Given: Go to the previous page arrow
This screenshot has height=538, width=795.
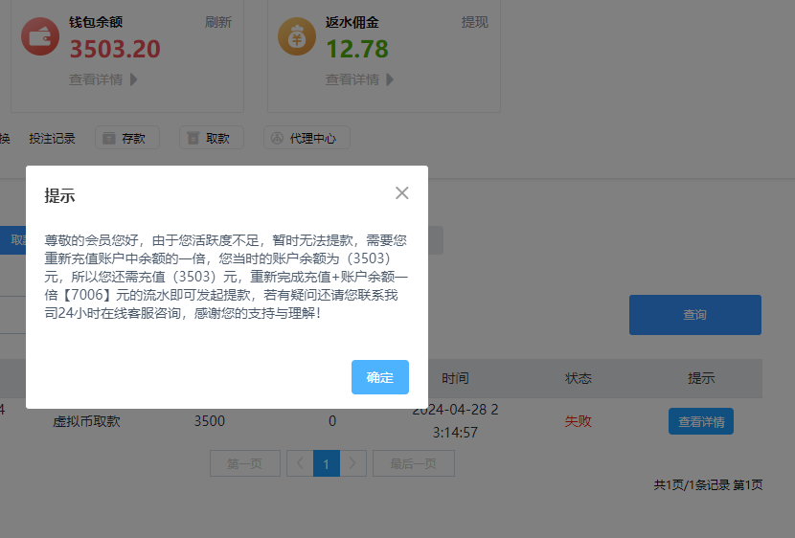Looking at the screenshot, I should (299, 464).
